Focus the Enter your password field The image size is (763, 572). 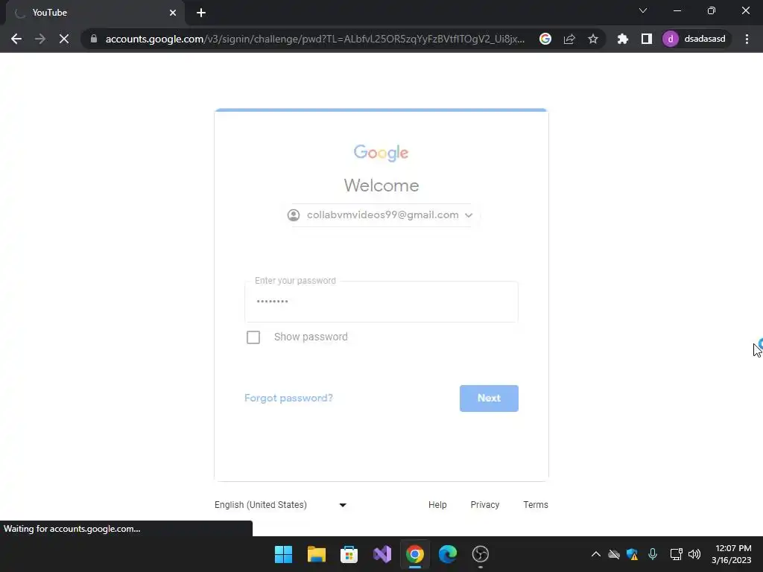click(381, 302)
